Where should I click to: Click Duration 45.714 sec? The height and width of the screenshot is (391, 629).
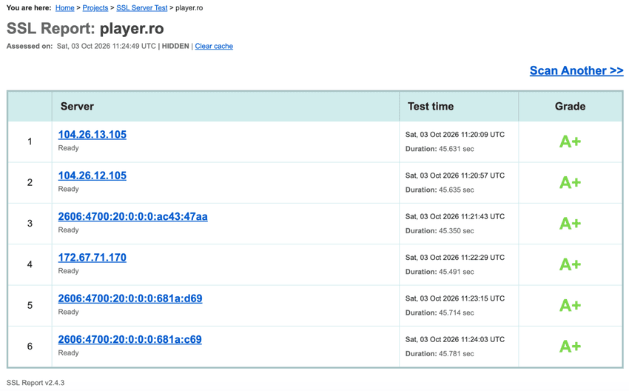tap(440, 313)
